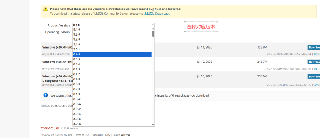
Task: Select version 8.4.4 from list
Action: [112, 64]
